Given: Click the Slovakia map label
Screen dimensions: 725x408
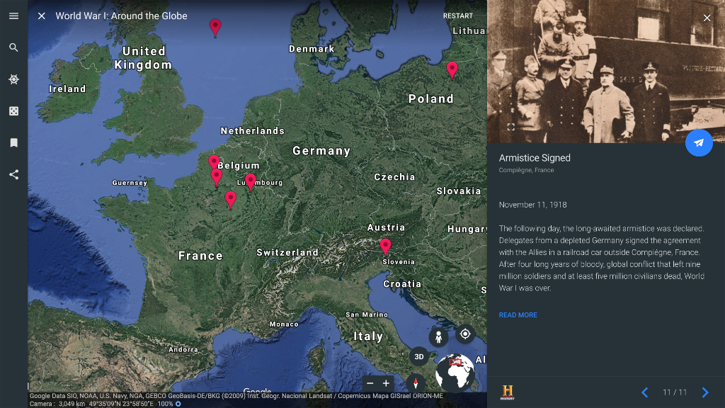Looking at the screenshot, I should pyautogui.click(x=459, y=191).
